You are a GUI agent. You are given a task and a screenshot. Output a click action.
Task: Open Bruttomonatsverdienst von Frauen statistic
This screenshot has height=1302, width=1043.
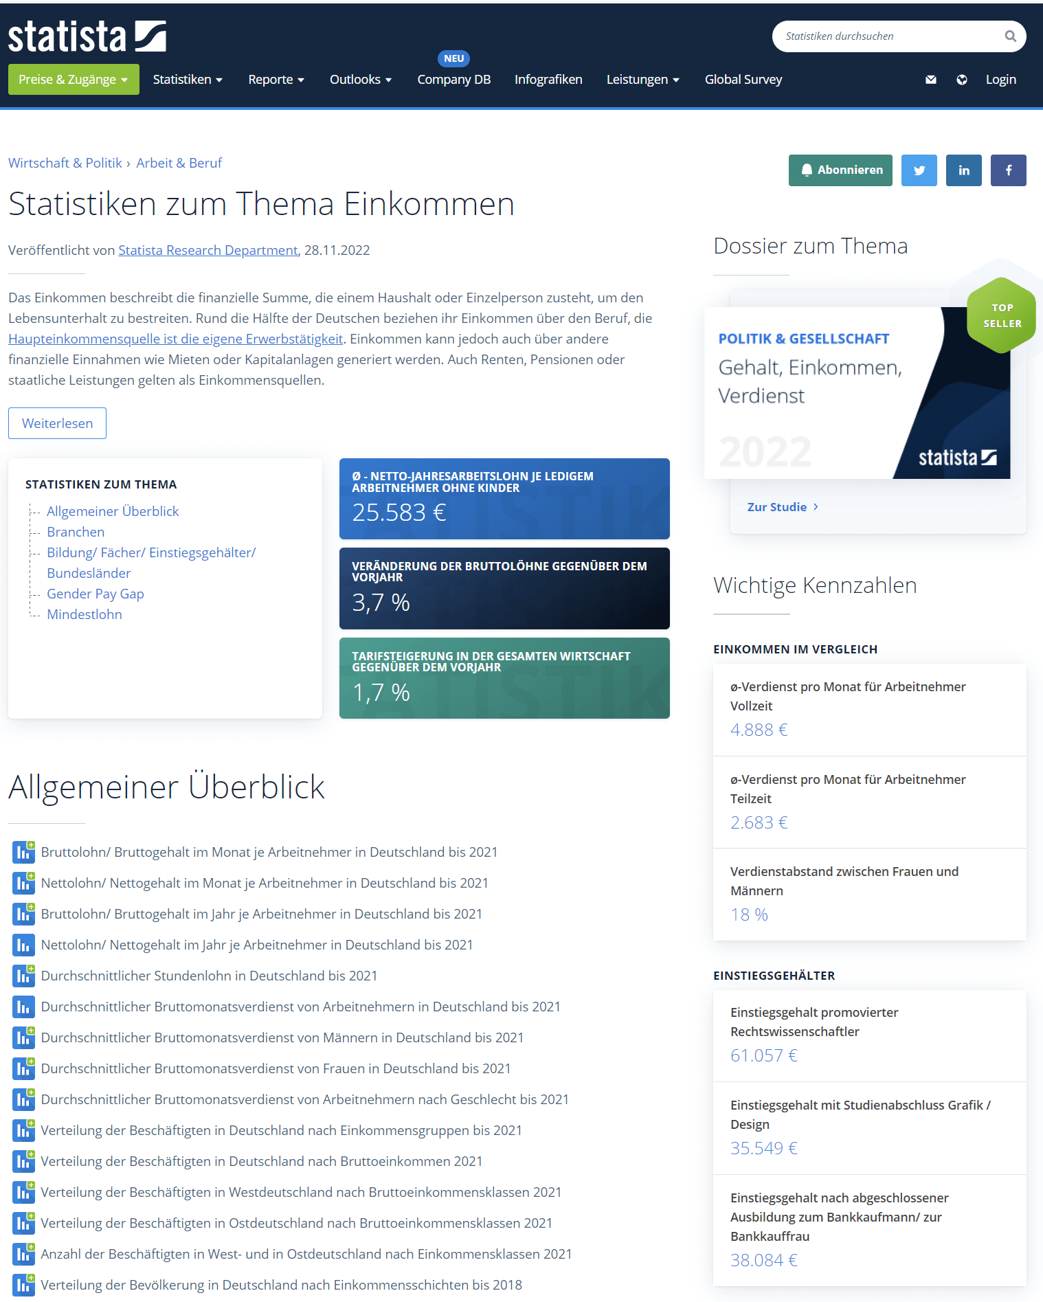click(276, 1068)
